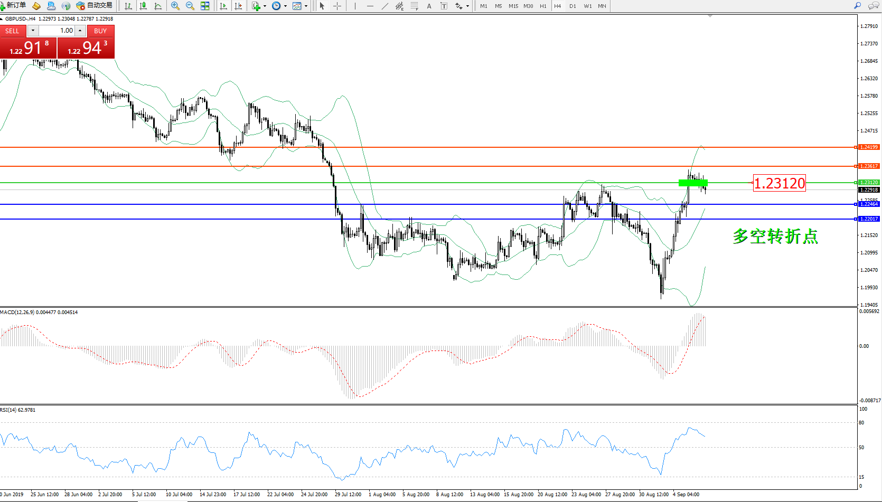Viewport: 882px width, 502px height.
Task: Click the New Order (新订单) button
Action: (x=13, y=6)
